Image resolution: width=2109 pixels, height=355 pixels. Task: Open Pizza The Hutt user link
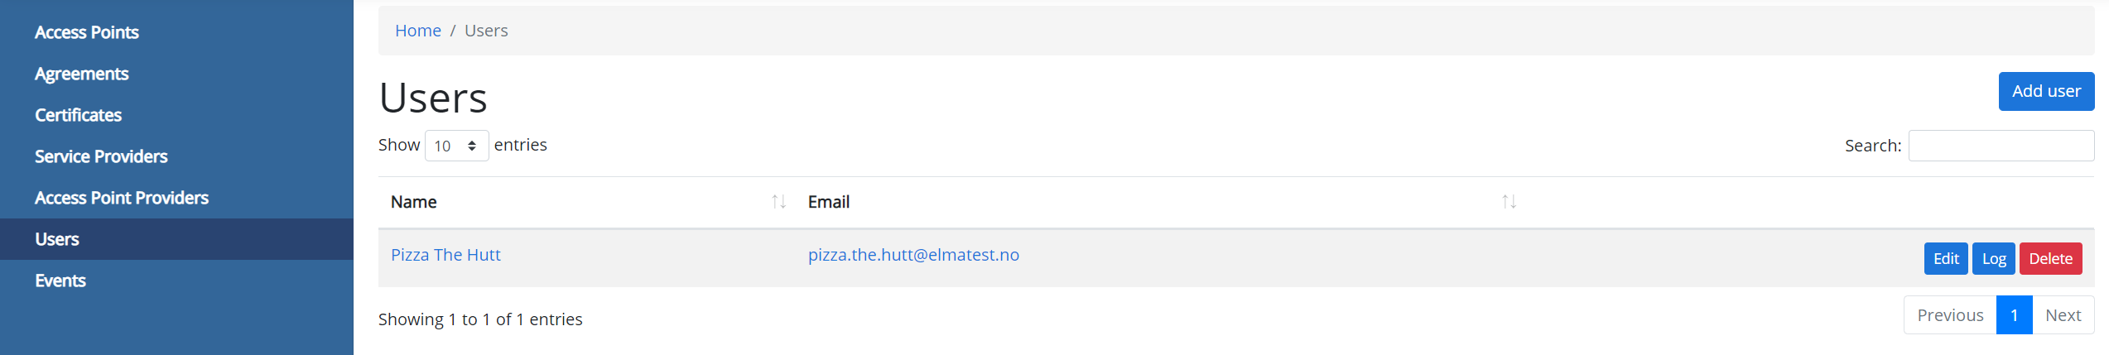point(445,255)
